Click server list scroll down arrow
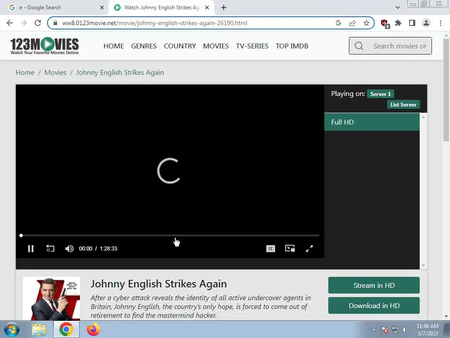450x338 pixels. click(x=423, y=265)
